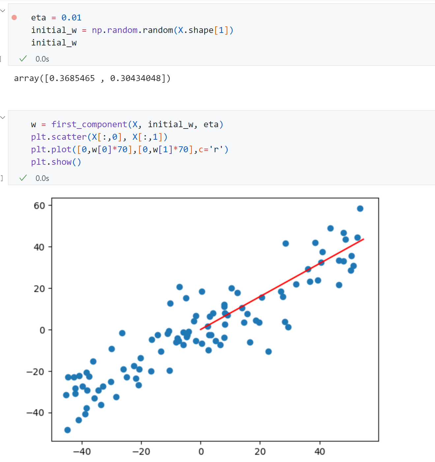Place cursor on the eta = 0.01 line
This screenshot has height=462, width=435.
pyautogui.click(x=56, y=18)
